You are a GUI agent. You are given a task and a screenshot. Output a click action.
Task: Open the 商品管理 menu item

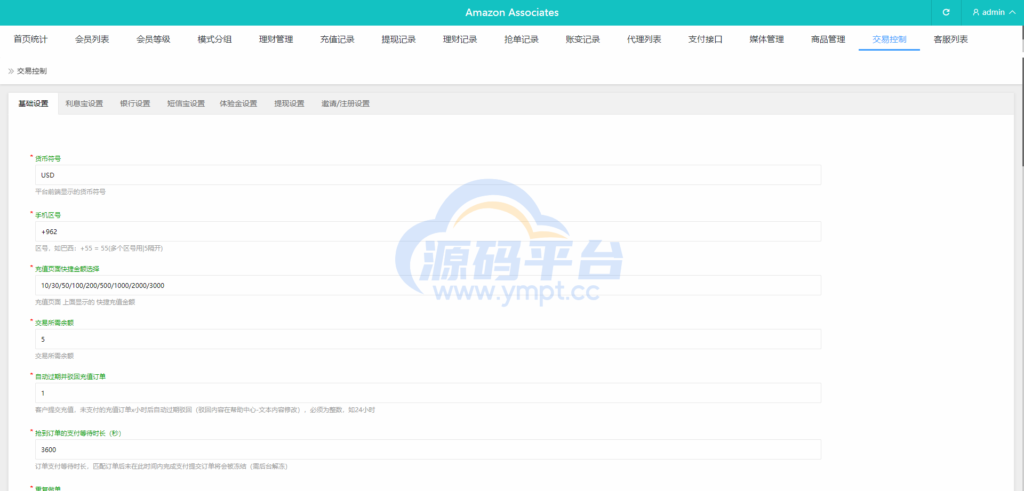(x=828, y=39)
